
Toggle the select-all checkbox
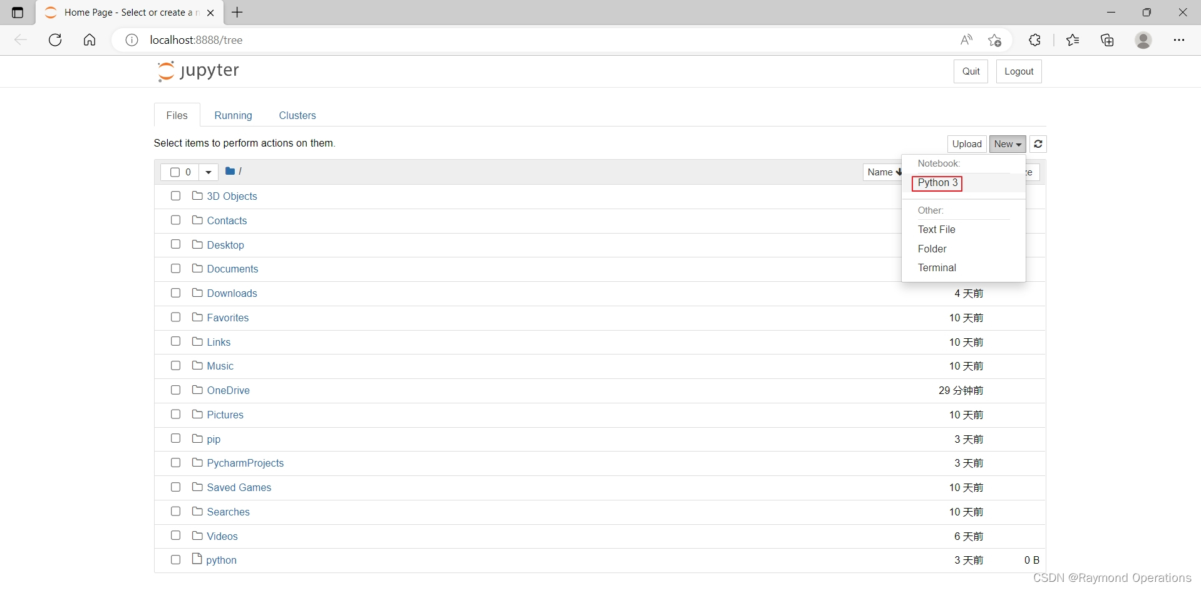(x=175, y=172)
